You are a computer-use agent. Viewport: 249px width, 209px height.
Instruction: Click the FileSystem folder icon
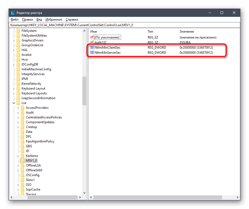coord(18,31)
